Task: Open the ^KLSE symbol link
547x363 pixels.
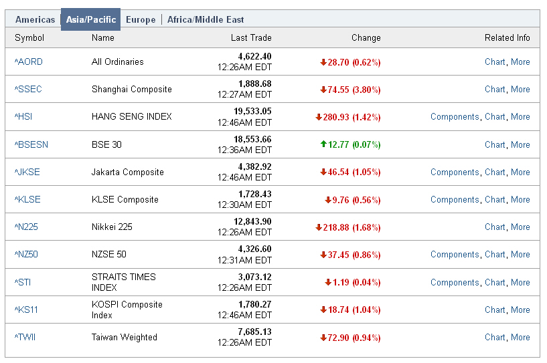Action: [27, 200]
